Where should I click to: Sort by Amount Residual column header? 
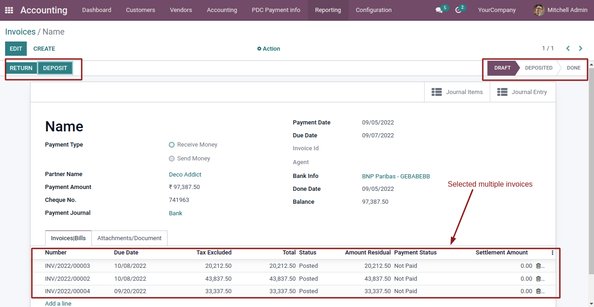pos(368,253)
